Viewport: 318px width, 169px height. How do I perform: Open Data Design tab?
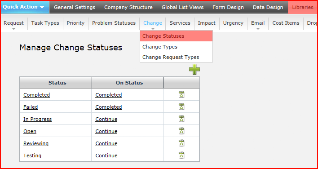coord(268,7)
